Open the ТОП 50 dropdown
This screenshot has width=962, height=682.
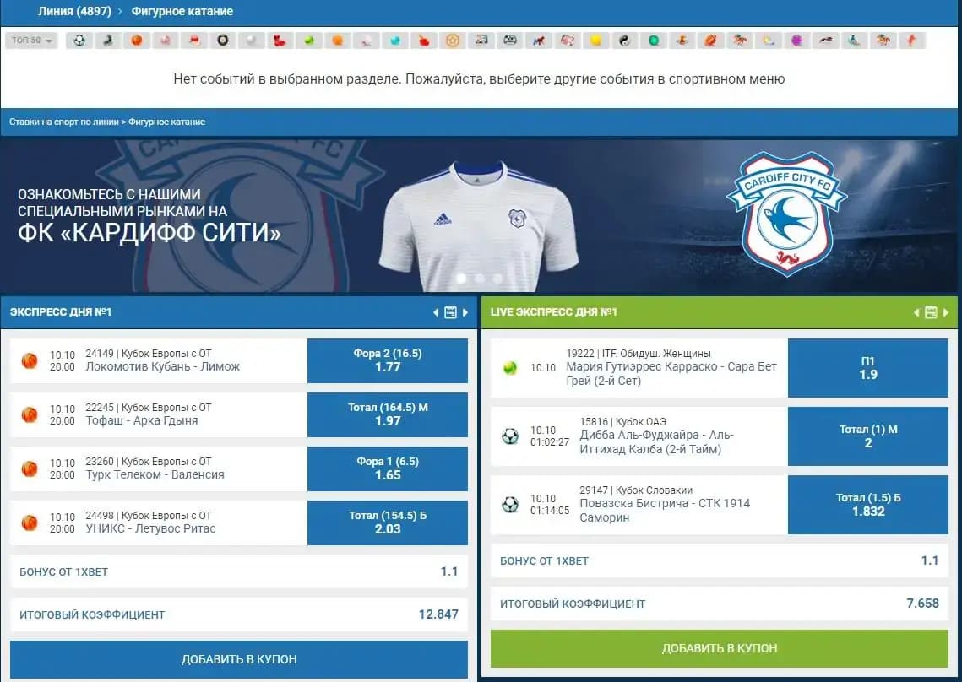(32, 41)
